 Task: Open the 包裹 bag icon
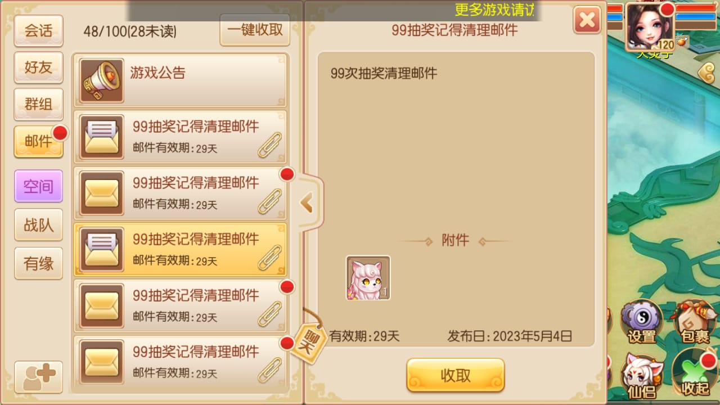point(695,322)
